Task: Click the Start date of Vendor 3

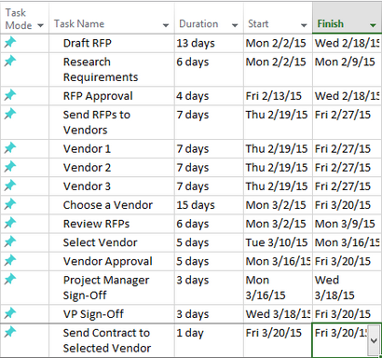Action: click(278, 186)
